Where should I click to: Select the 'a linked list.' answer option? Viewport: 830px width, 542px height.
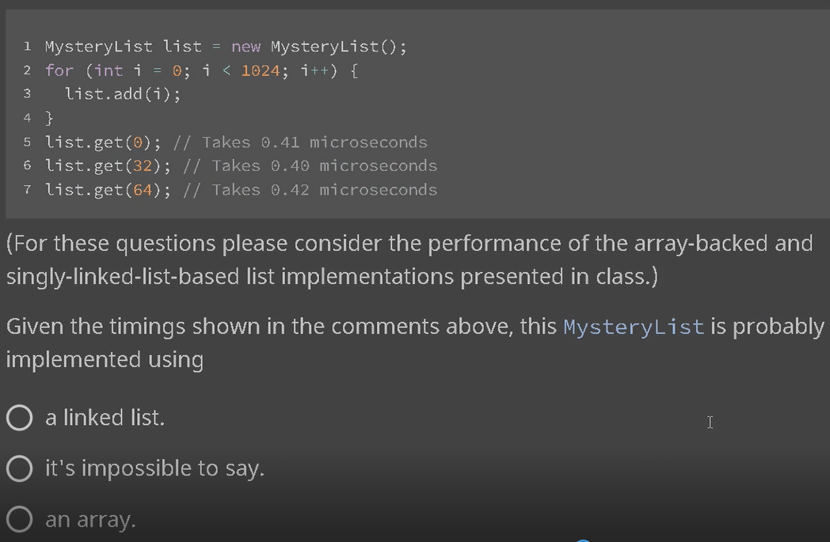19,418
